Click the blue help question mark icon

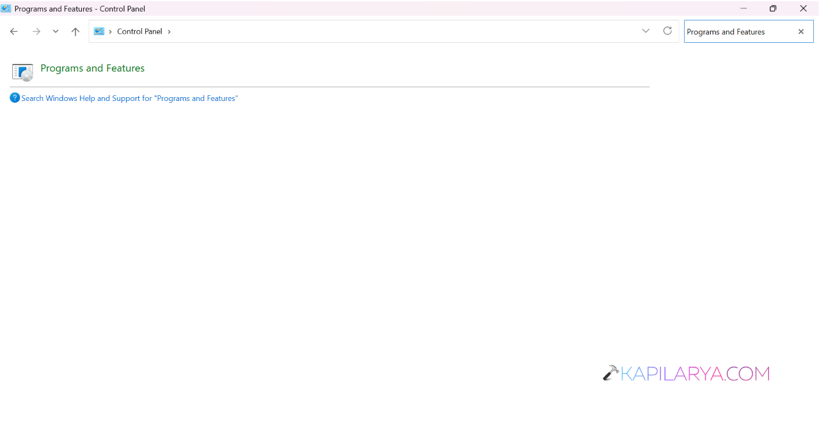coord(15,98)
